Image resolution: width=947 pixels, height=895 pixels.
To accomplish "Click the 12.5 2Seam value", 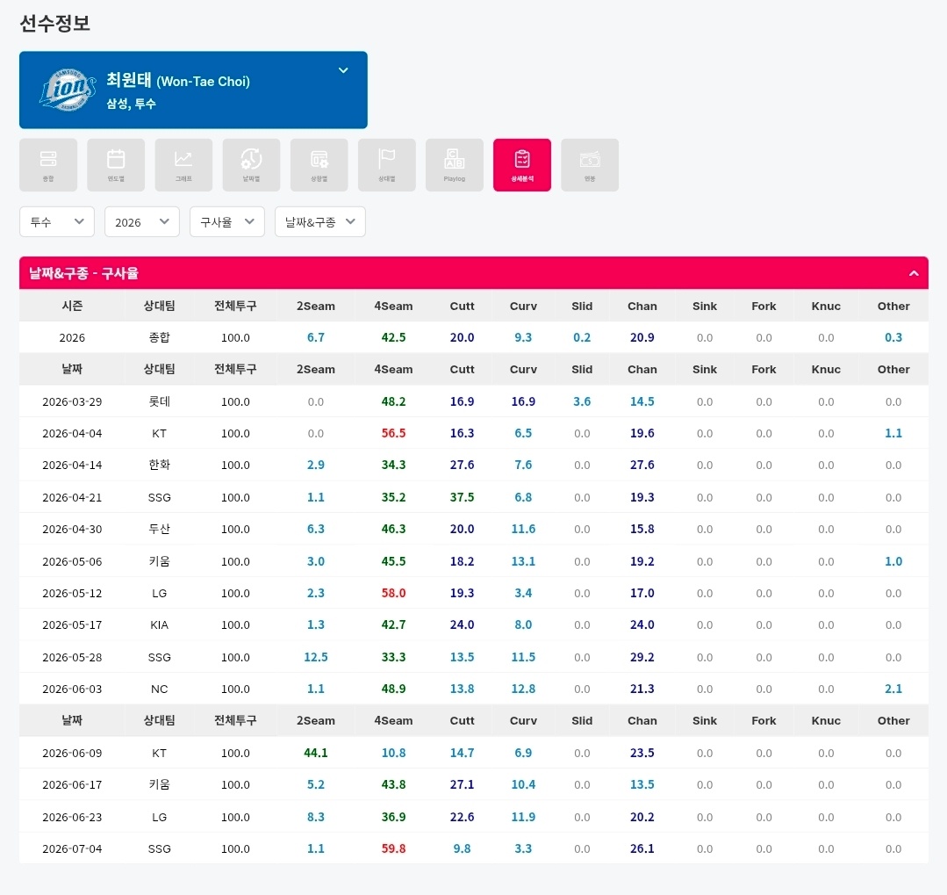I will [315, 657].
